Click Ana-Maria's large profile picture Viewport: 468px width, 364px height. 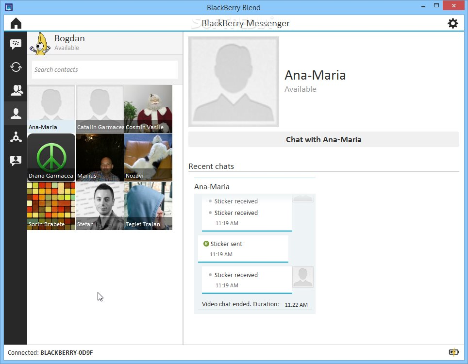click(x=234, y=82)
